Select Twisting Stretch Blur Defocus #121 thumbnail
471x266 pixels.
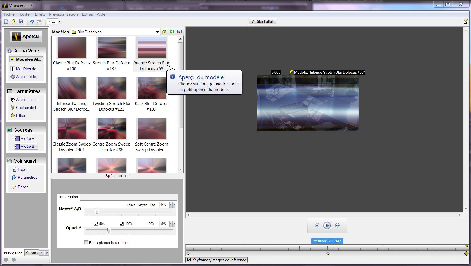click(112, 88)
